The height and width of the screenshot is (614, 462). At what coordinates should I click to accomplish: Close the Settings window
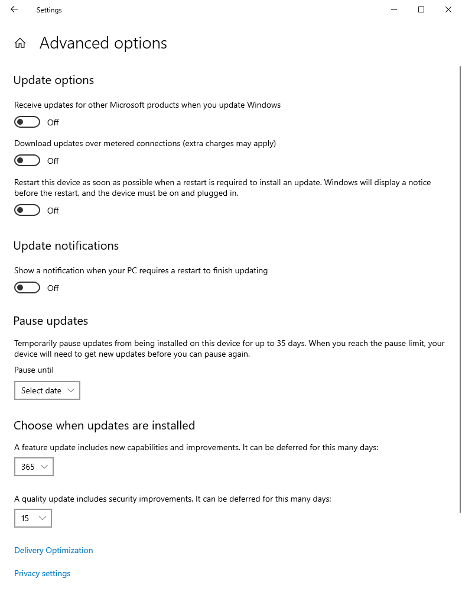[448, 9]
